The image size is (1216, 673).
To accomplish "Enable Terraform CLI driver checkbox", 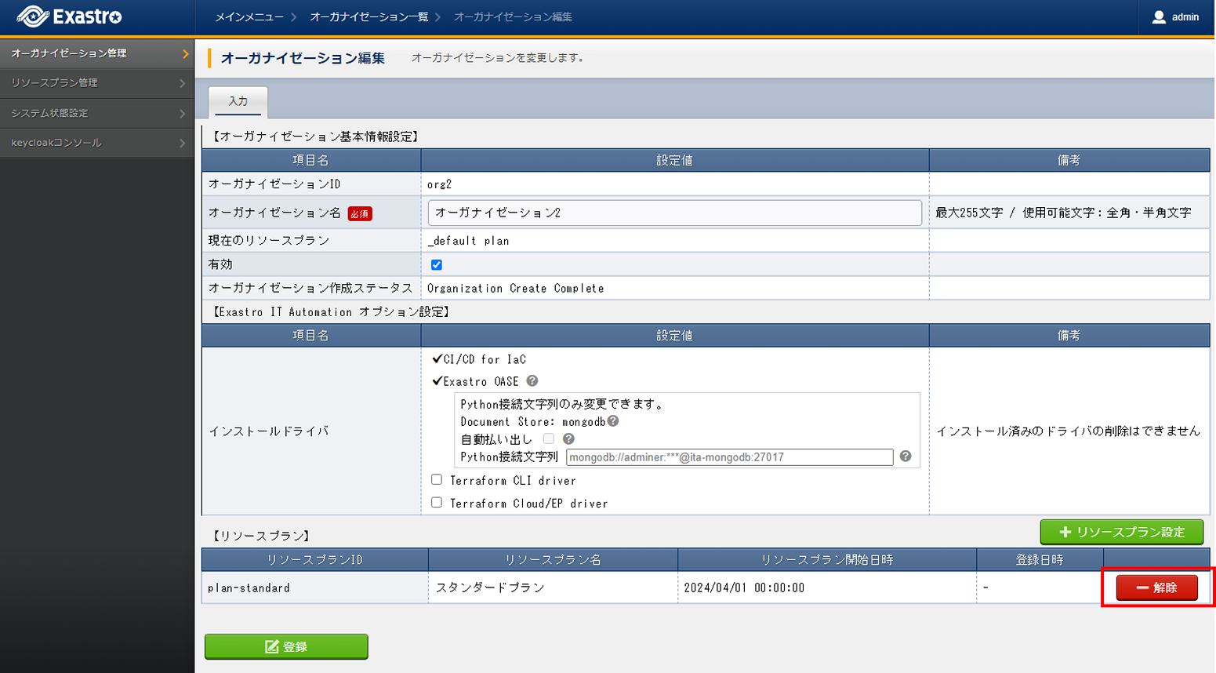I will click(437, 480).
